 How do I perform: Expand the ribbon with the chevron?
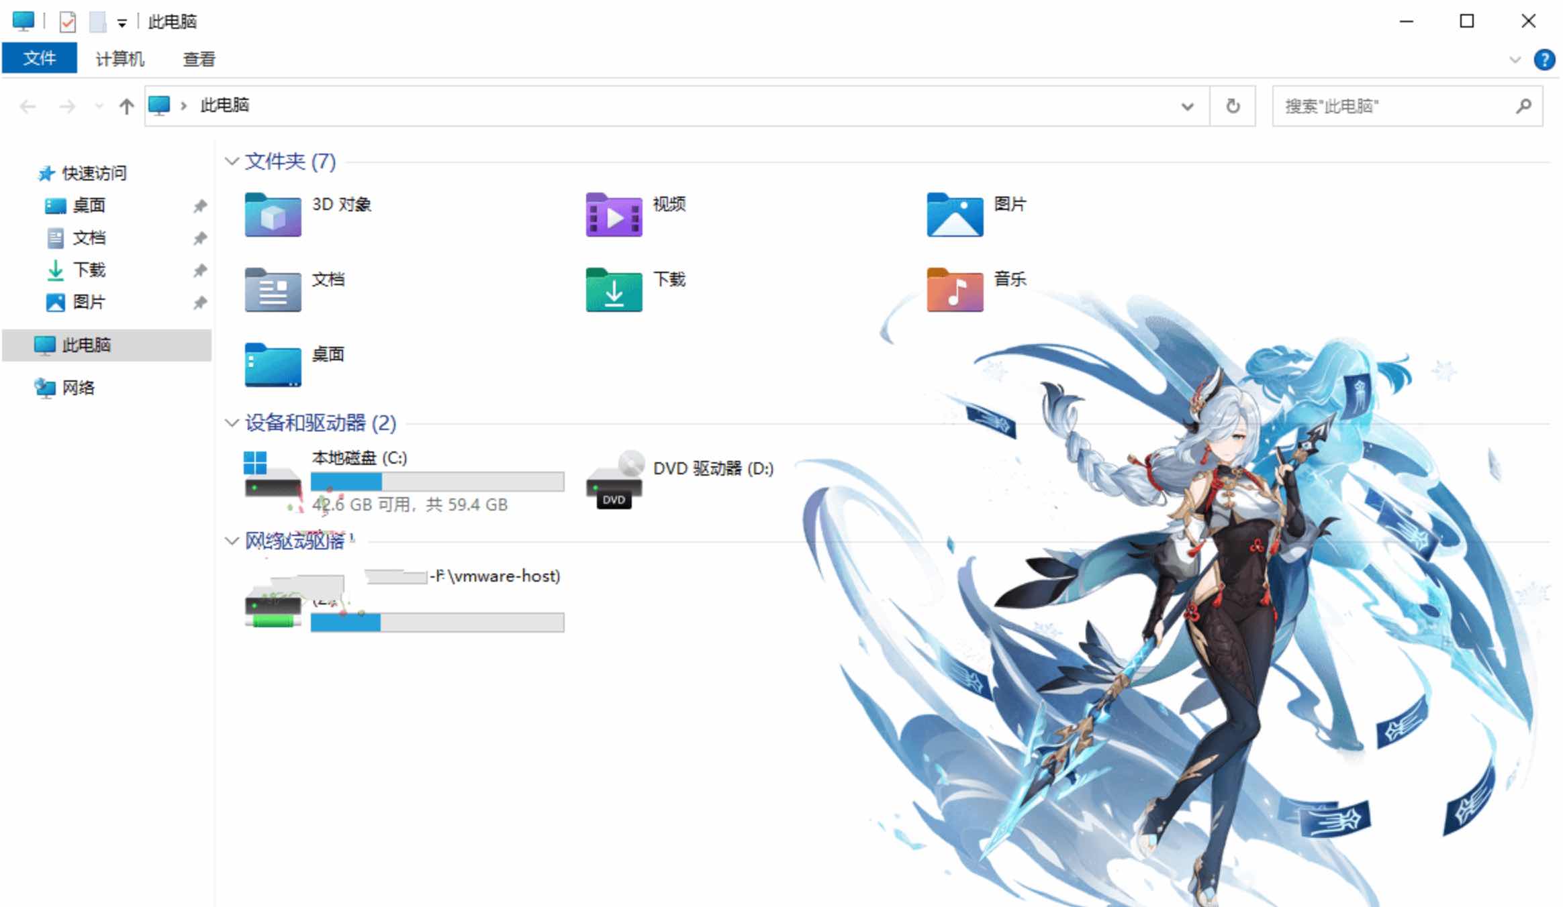coord(1515,60)
